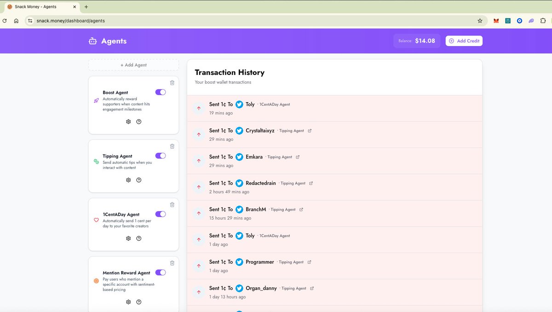Click external link on BranchM transaction

point(302,209)
